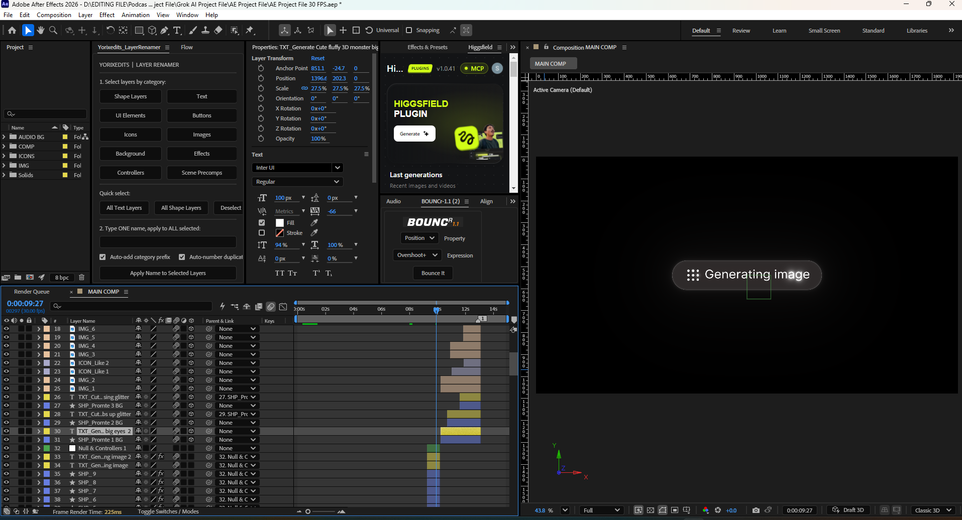Select the Hand tool
Viewport: 962px width, 520px height.
tap(41, 30)
